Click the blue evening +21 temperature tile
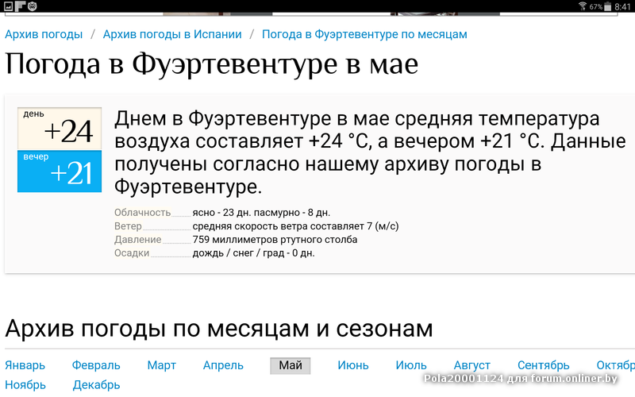This screenshot has height=397, width=635. pyautogui.click(x=60, y=172)
